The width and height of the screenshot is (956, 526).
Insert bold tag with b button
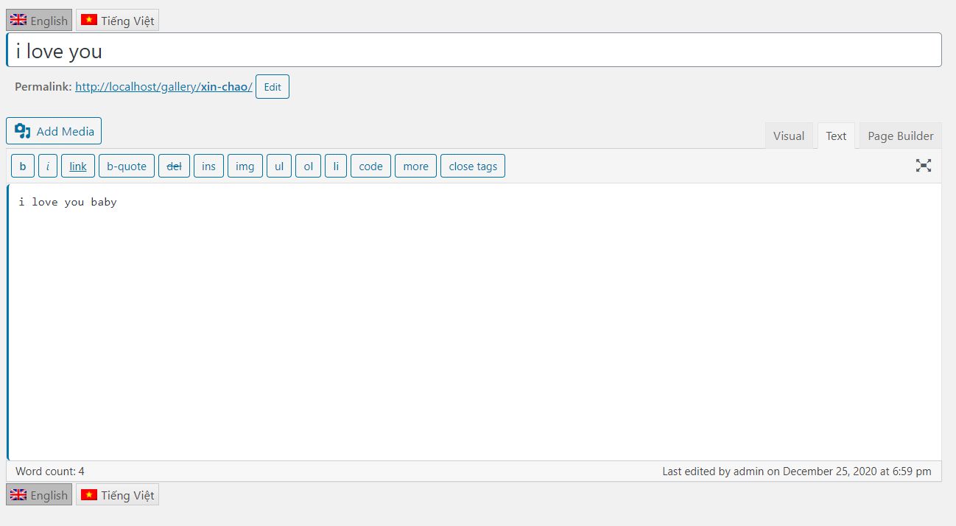(x=22, y=166)
